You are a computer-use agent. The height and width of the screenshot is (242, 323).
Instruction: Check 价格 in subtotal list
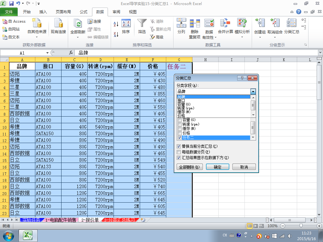pyautogui.click(x=179, y=133)
